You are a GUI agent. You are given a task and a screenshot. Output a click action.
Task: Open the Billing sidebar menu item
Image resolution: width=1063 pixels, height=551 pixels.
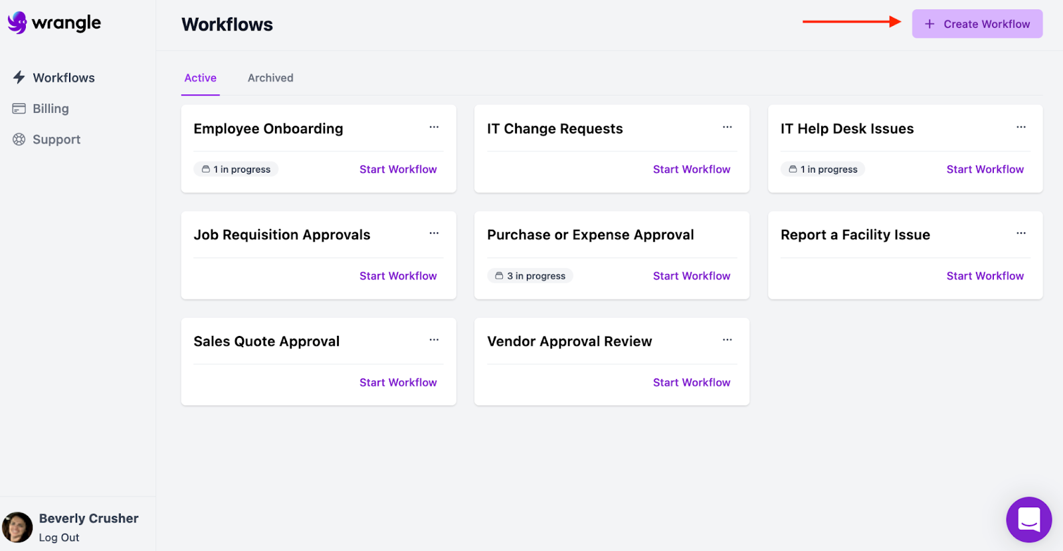coord(50,108)
